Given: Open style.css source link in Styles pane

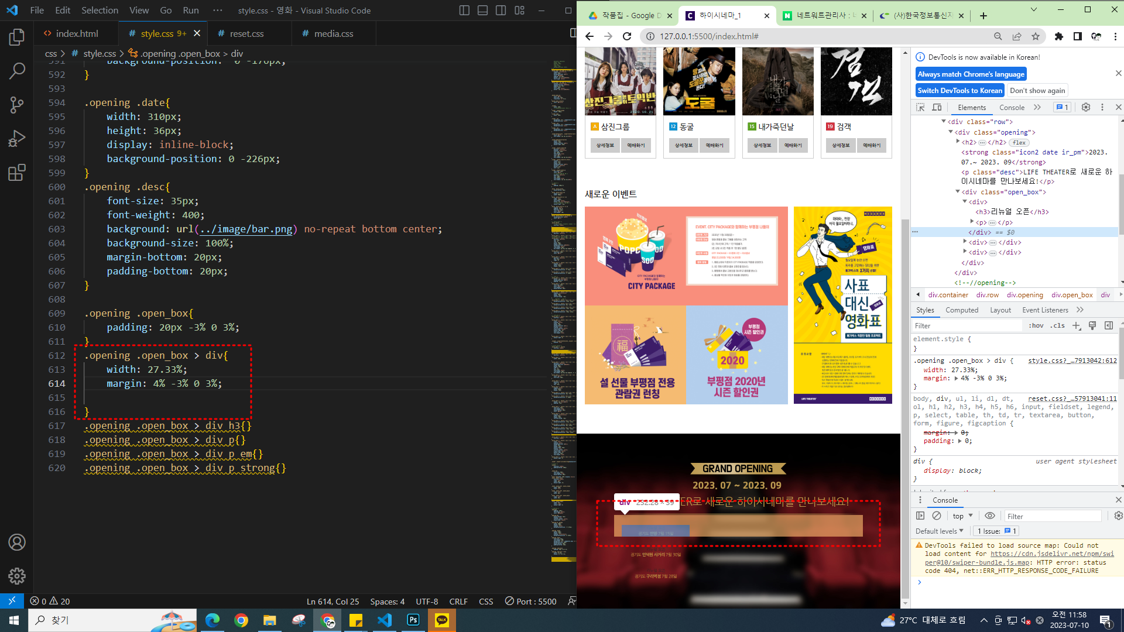Looking at the screenshot, I should pyautogui.click(x=1072, y=360).
